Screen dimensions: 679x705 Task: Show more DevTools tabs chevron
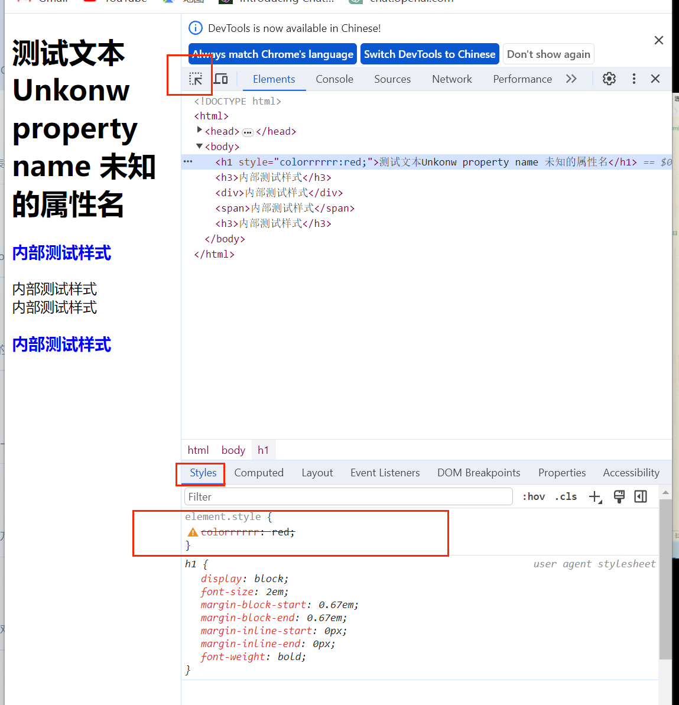[571, 79]
